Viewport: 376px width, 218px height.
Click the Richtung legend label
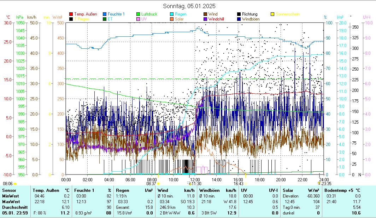pyautogui.click(x=249, y=14)
